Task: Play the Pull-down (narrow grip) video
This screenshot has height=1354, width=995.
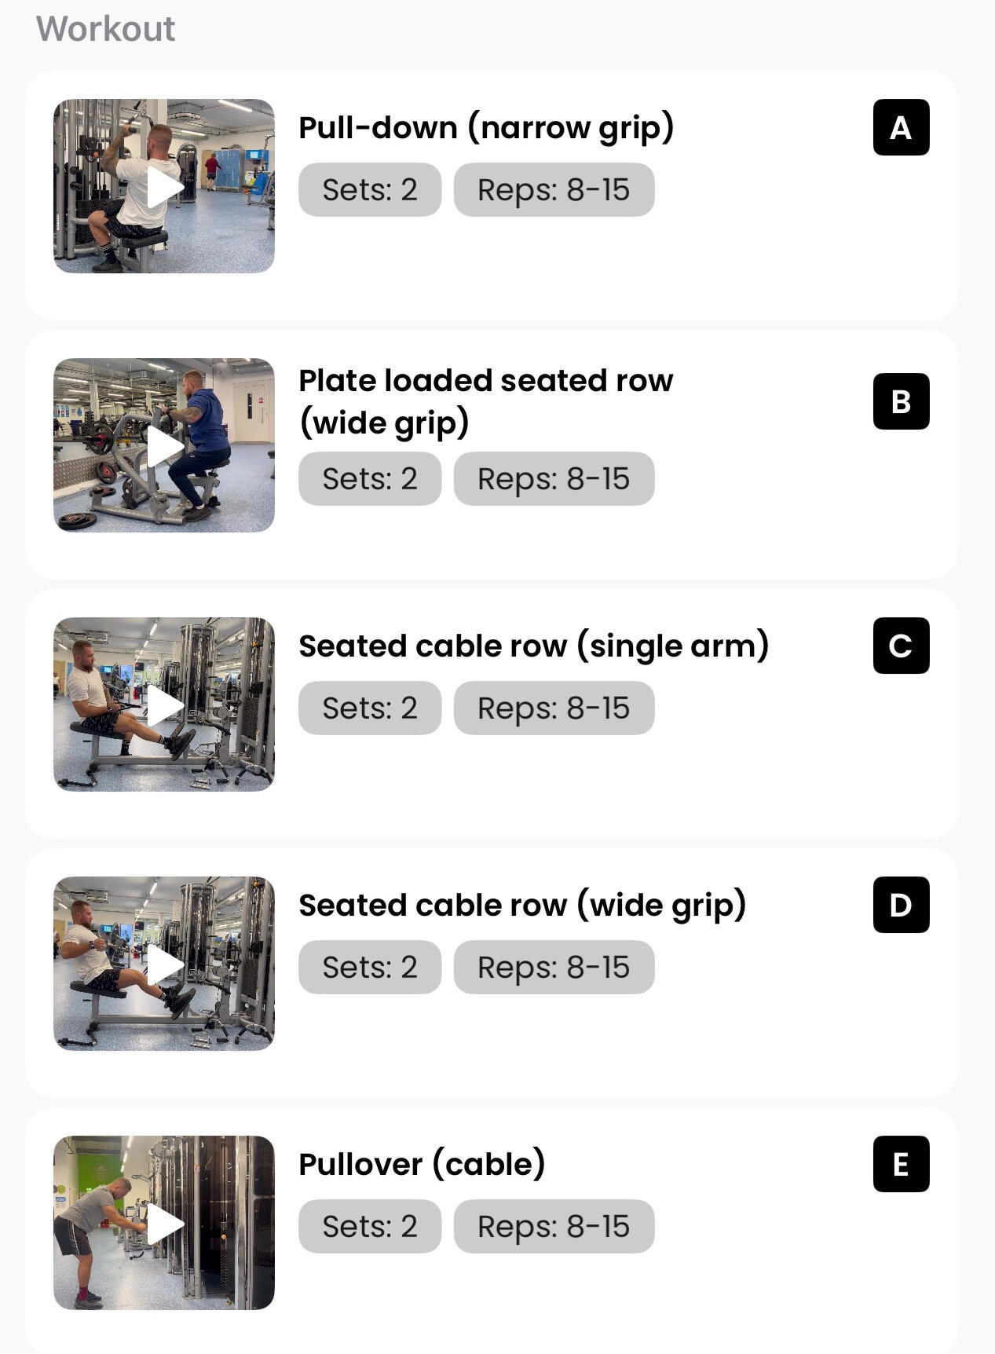Action: pos(164,186)
